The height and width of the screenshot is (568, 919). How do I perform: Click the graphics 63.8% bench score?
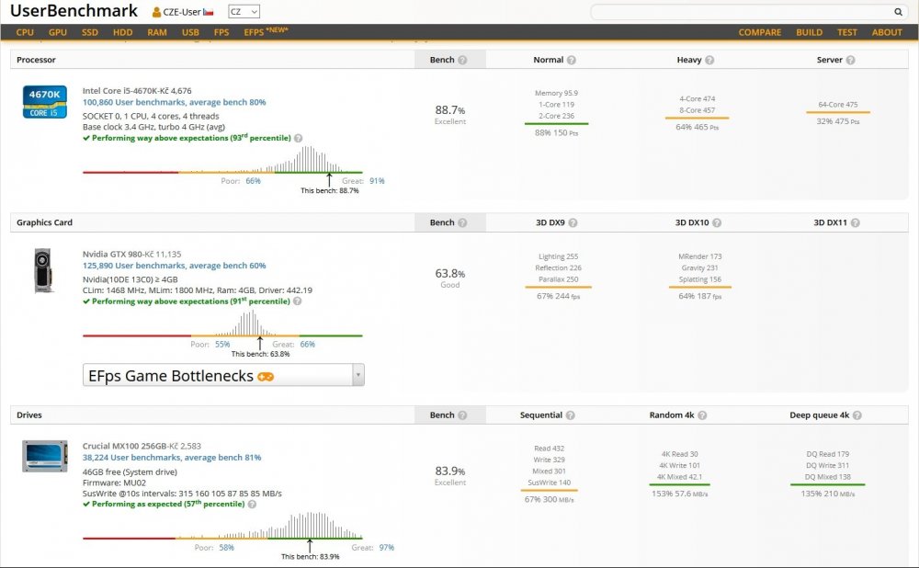coord(450,274)
